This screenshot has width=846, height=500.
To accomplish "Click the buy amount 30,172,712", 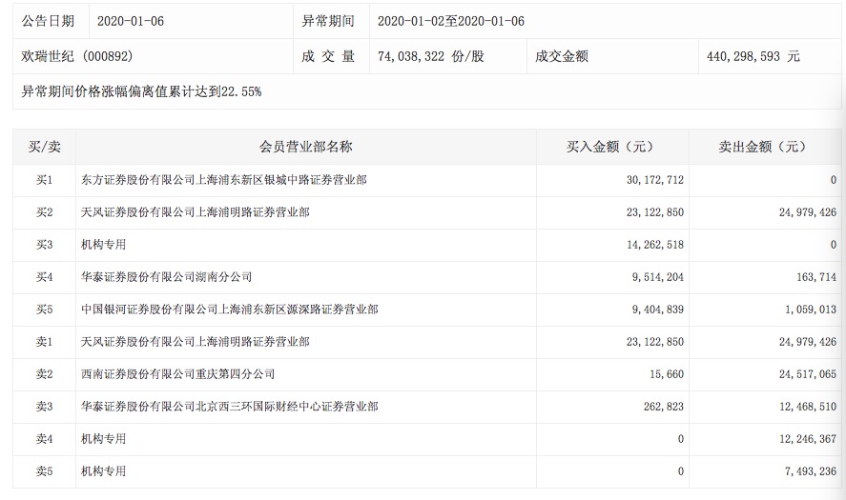I will tap(653, 180).
